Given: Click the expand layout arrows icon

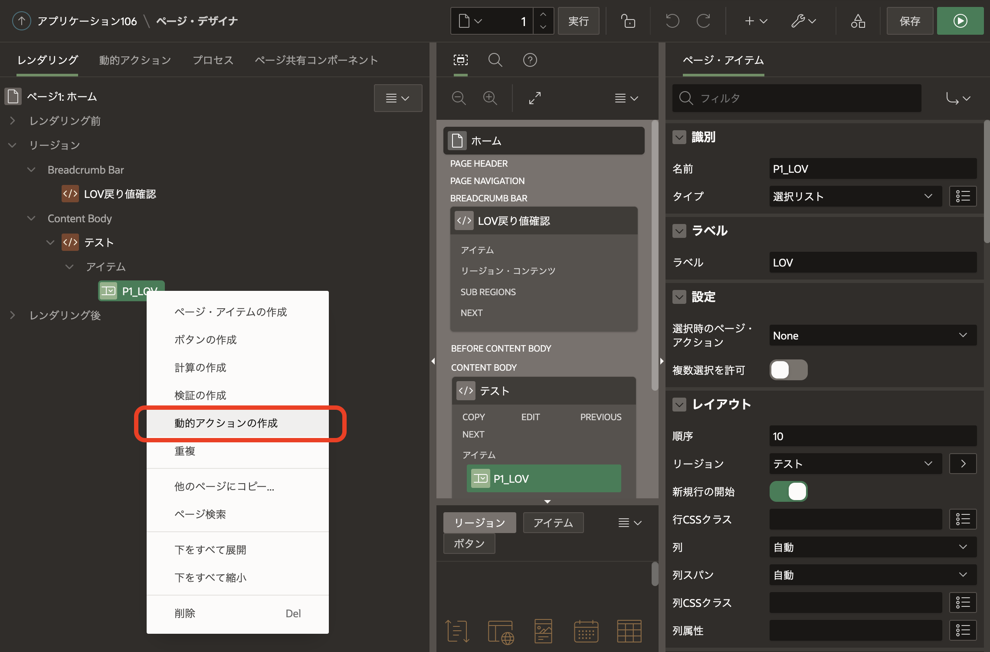Looking at the screenshot, I should [x=534, y=98].
